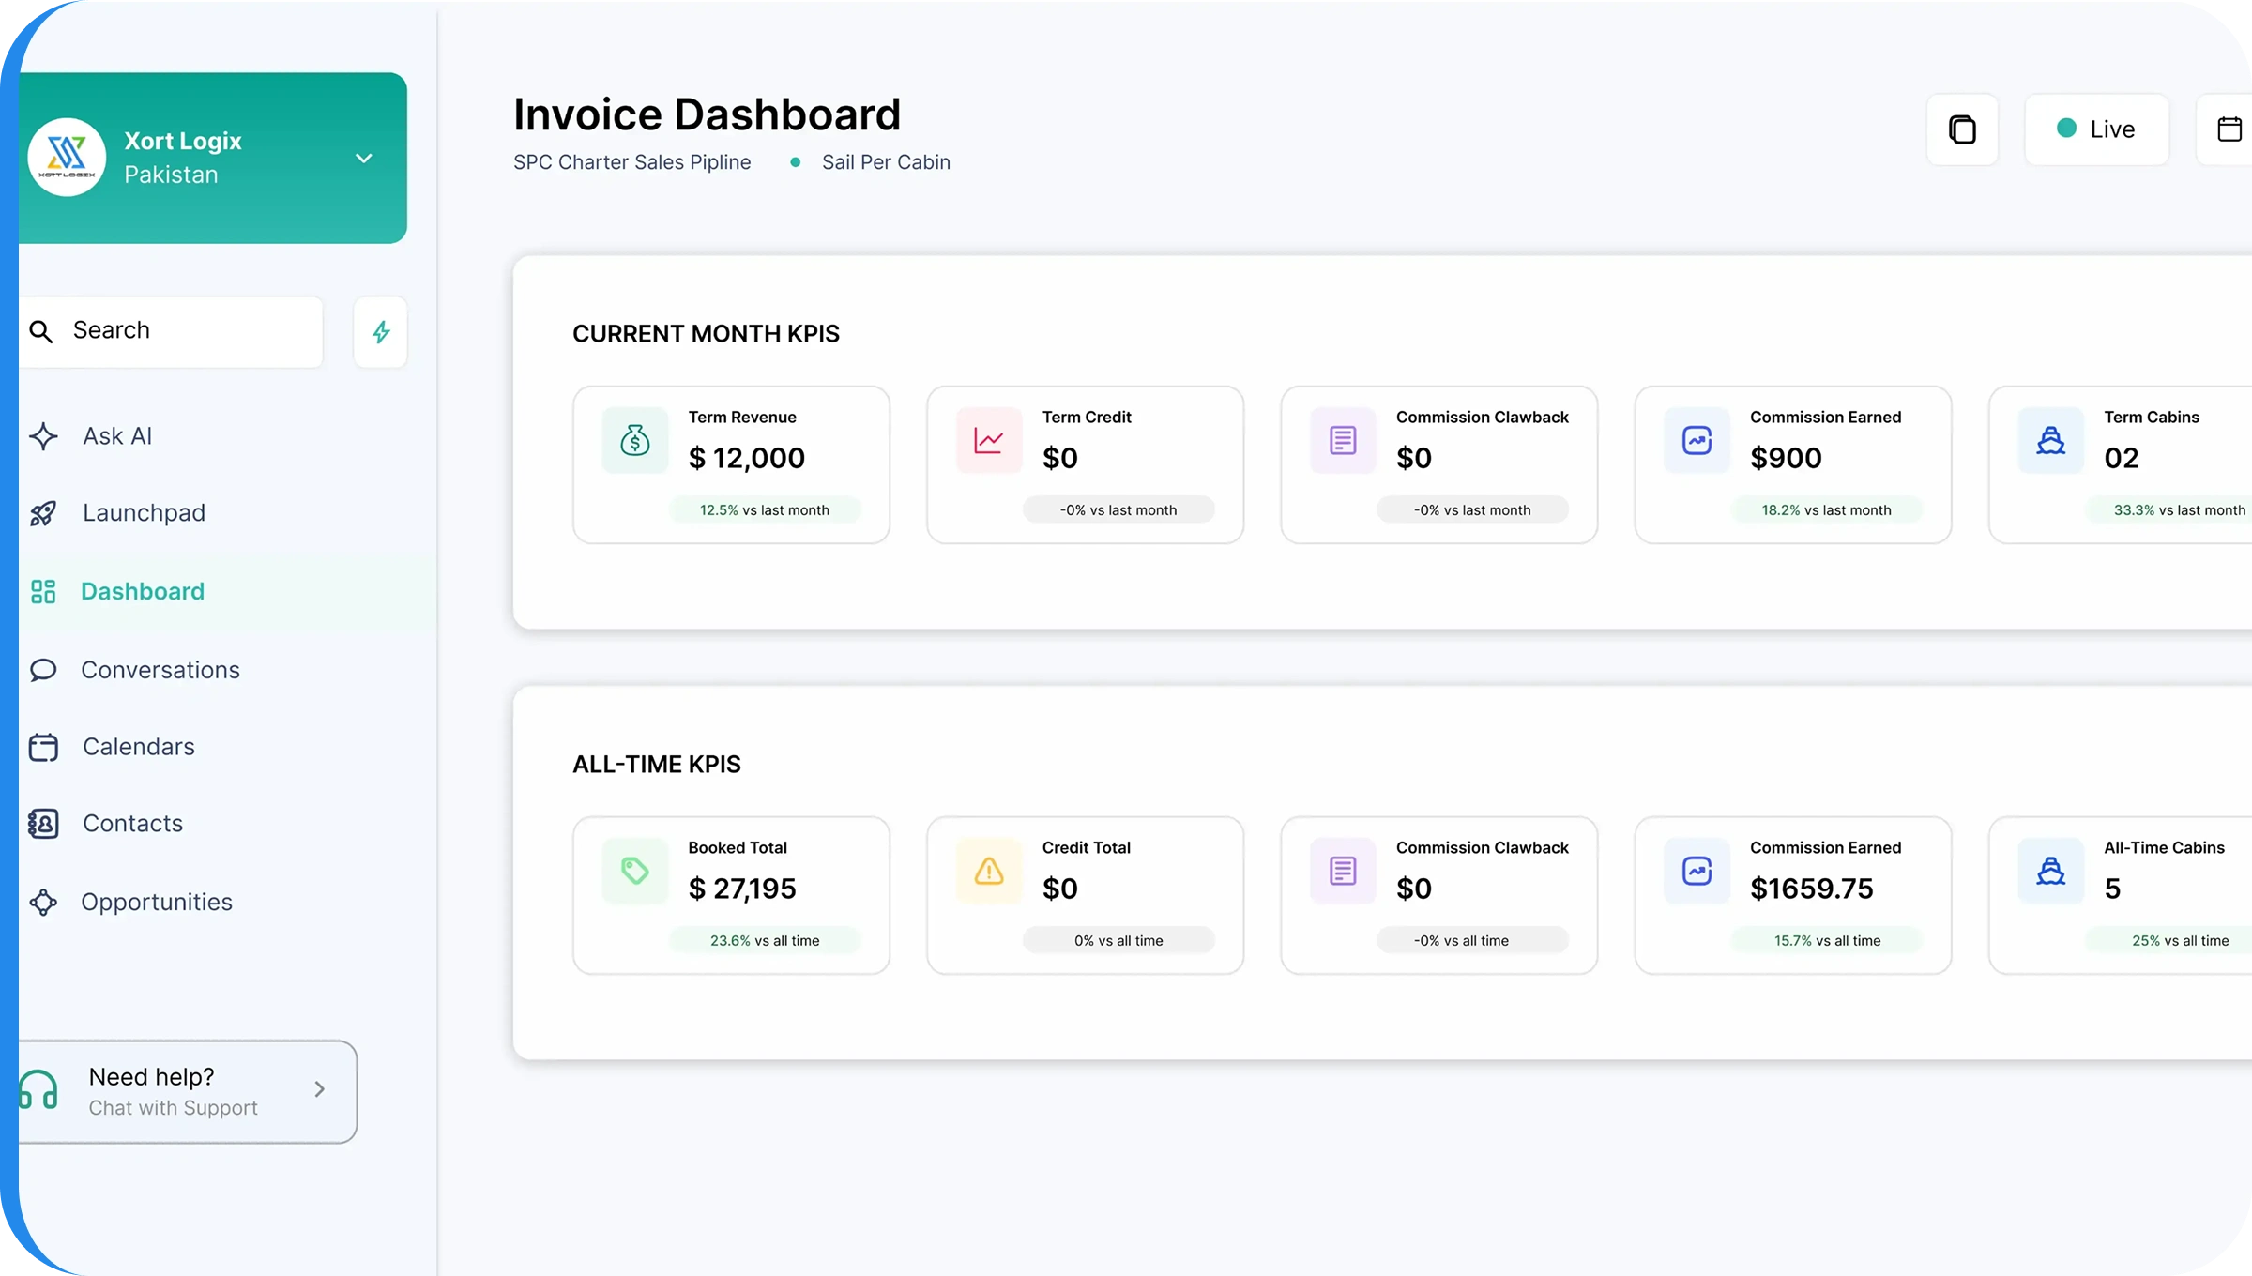Click the Term Revenue money bag icon
Image resolution: width=2252 pixels, height=1276 pixels.
point(635,440)
